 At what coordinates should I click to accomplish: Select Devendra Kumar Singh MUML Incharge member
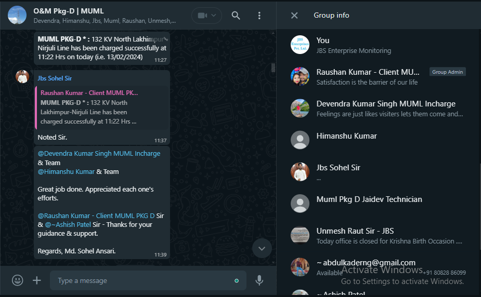pyautogui.click(x=379, y=109)
